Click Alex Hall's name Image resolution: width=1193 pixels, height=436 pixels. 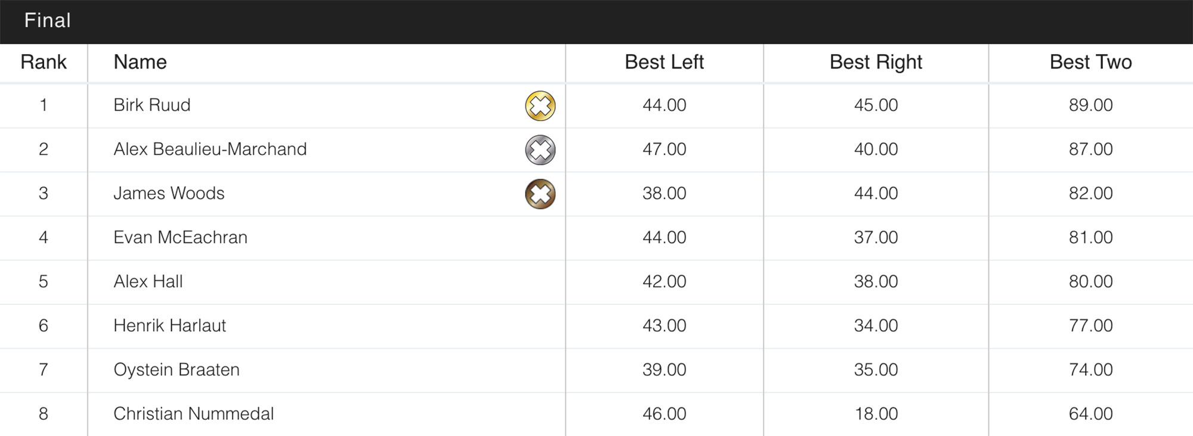148,281
